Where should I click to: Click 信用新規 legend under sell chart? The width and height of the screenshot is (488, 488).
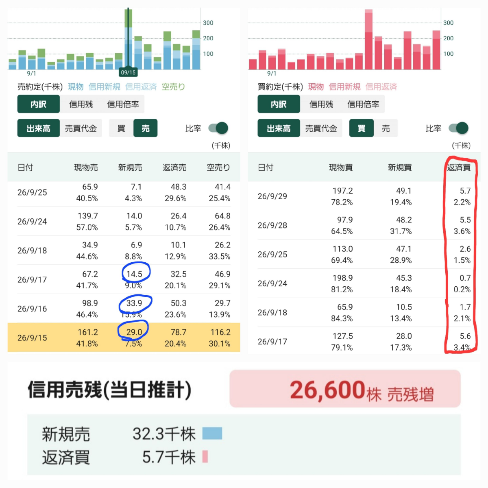105,87
